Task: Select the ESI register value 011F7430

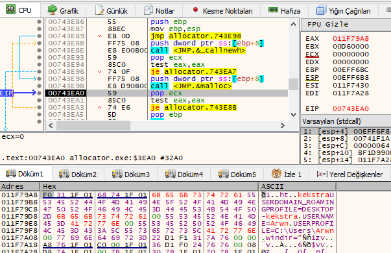Action: pos(351,86)
